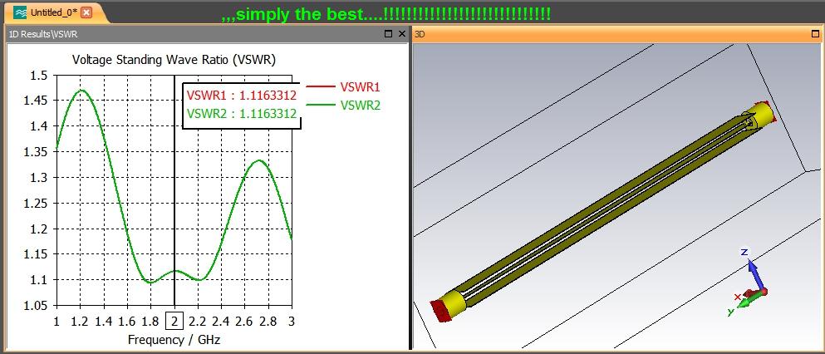Select VSWR2 legend entry
Screen dimensions: 825x354
[342, 106]
